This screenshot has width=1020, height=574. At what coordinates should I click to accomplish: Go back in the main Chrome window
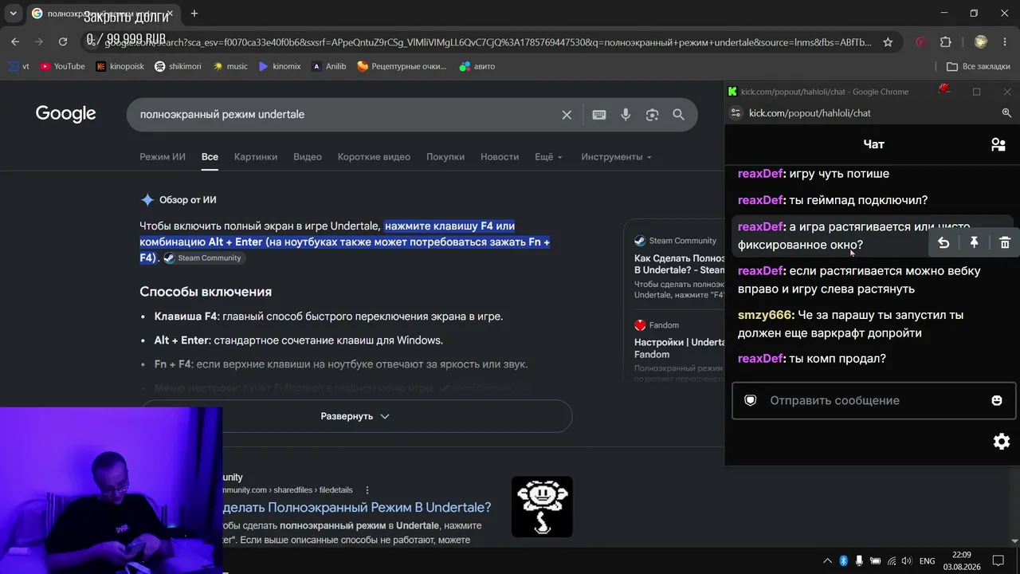pos(15,41)
